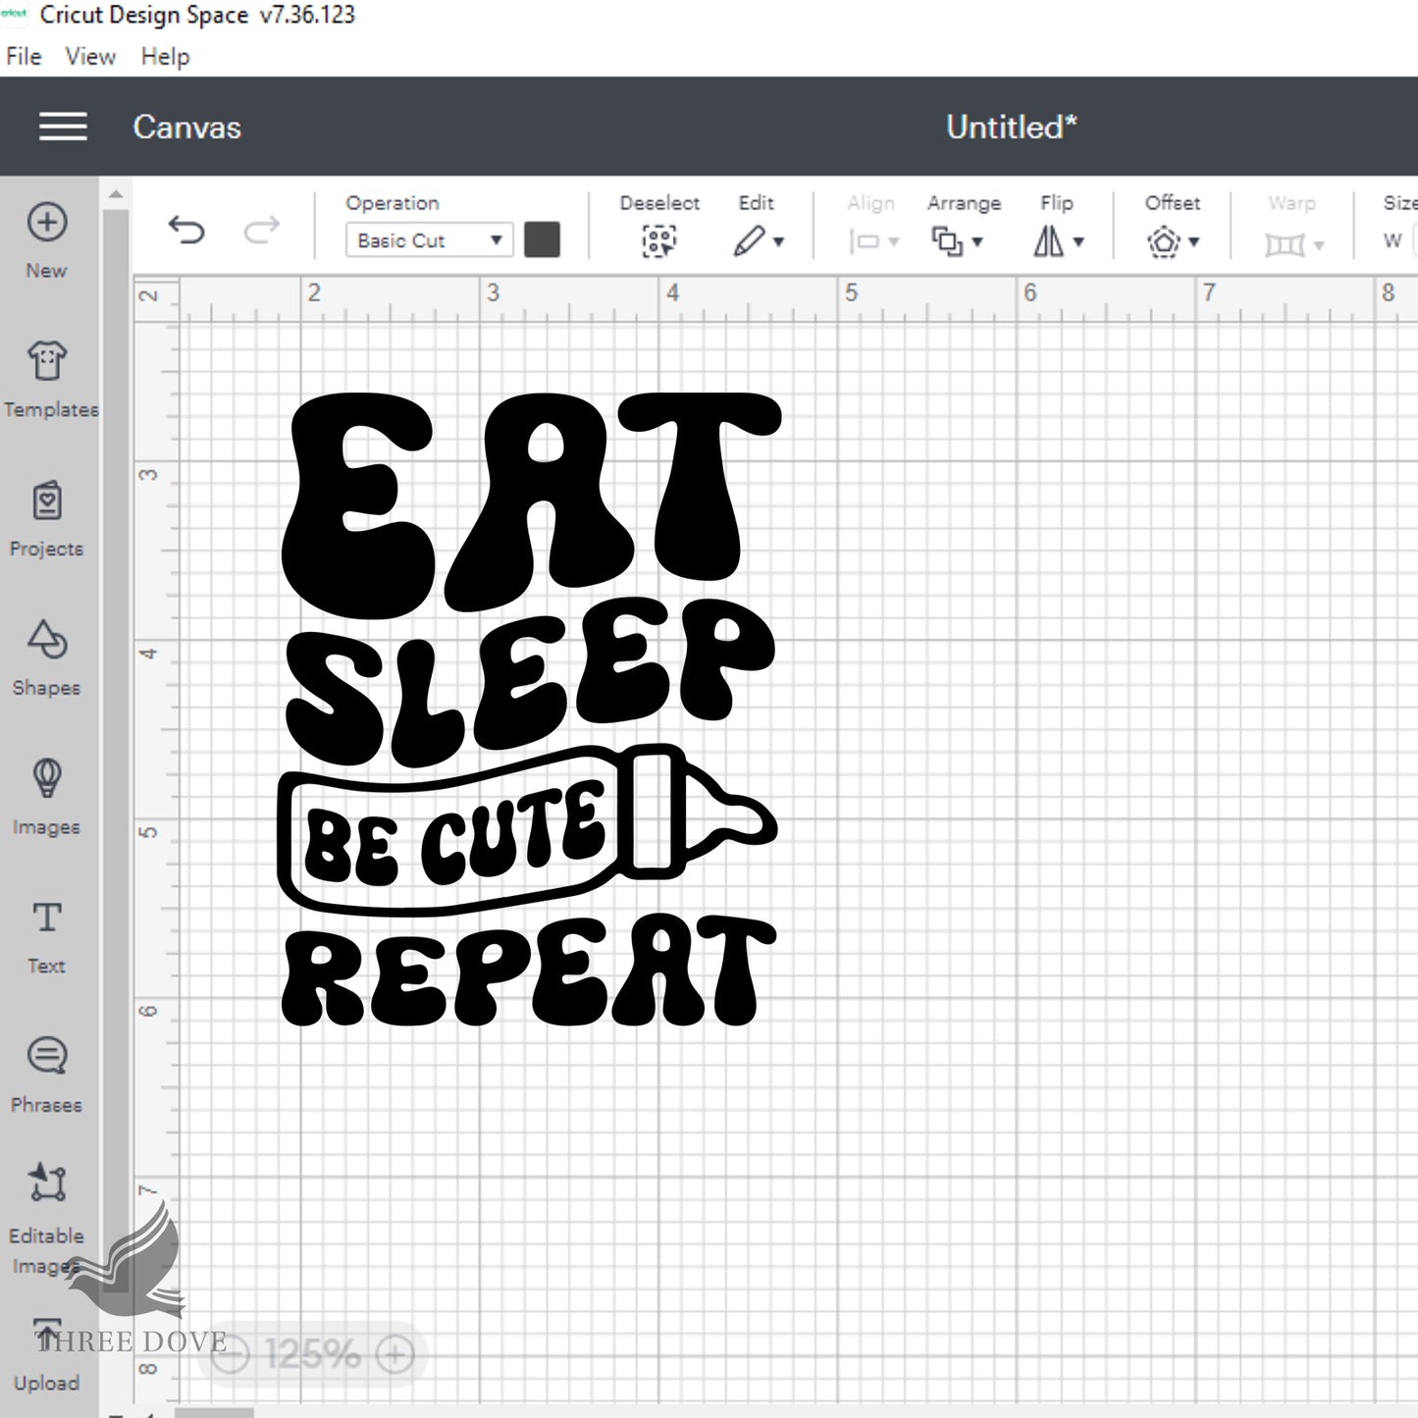Select the SLEEP text on canvas
Viewport: 1418px width, 1418px height.
530,681
